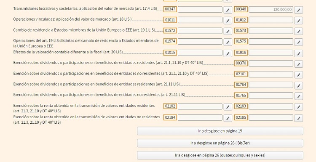Screen dimensions: 316x162
Task: Click pencil icon for field 00348
Action: coord(298,10)
